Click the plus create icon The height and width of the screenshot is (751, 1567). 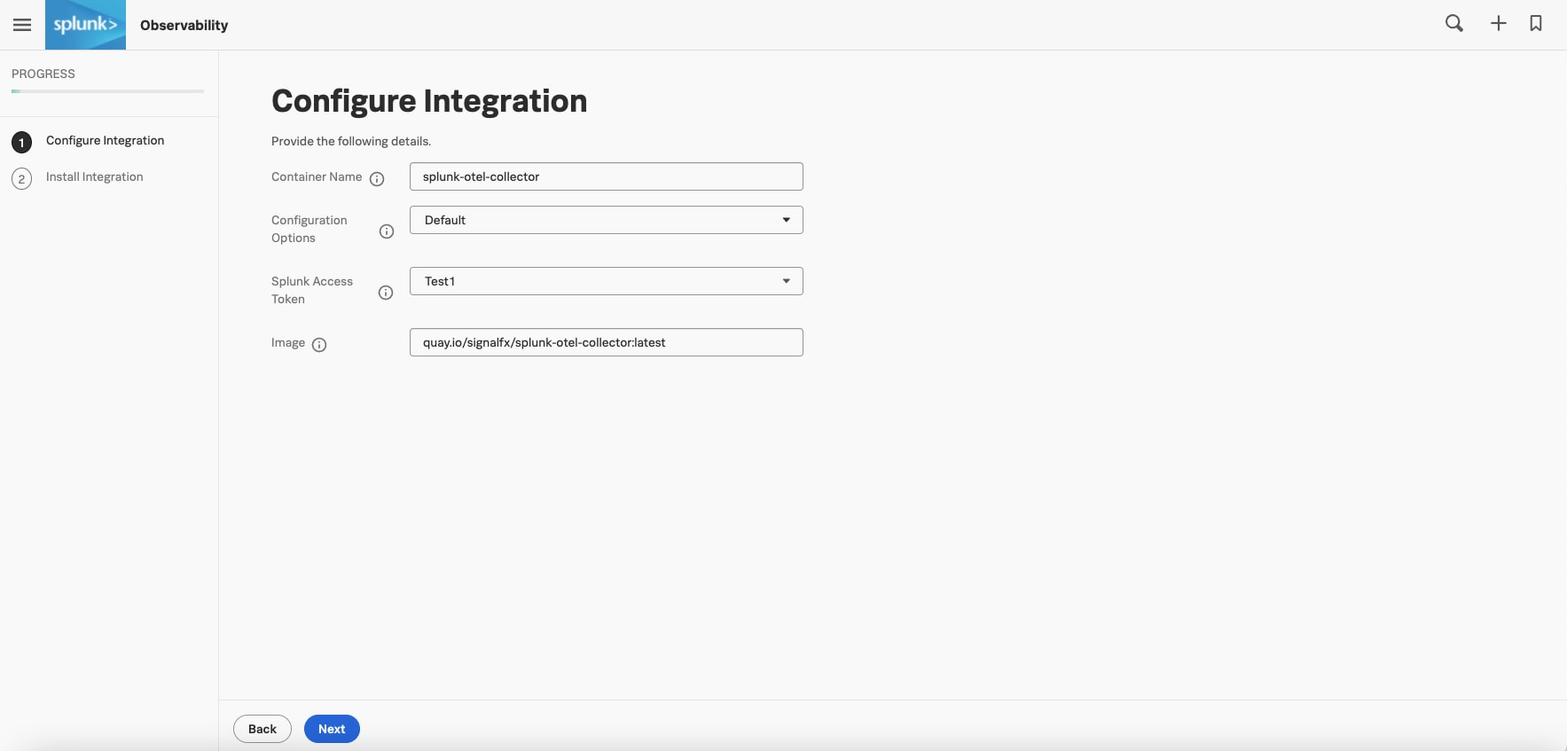[x=1499, y=24]
